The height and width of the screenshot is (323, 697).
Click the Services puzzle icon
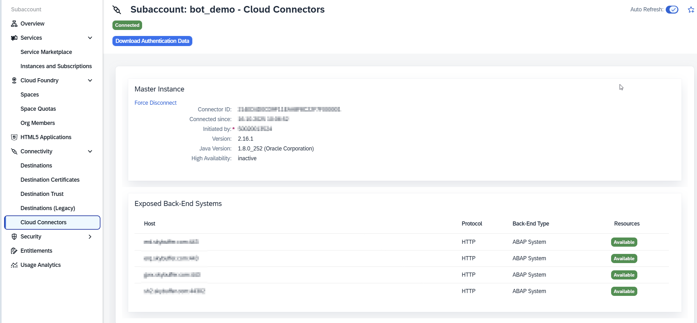tap(14, 38)
